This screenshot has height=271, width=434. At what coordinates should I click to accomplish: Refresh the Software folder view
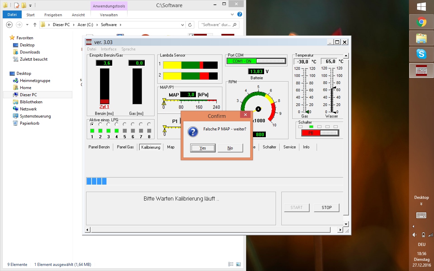(x=190, y=25)
